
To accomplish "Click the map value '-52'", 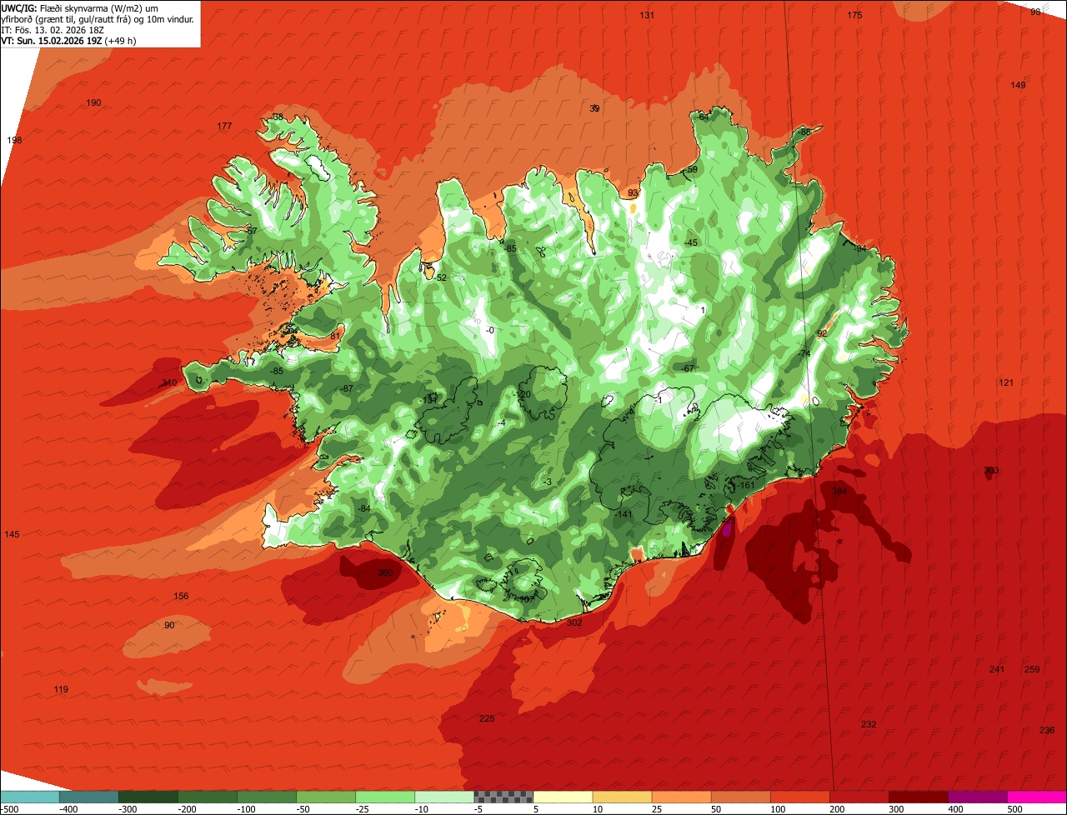I will click(440, 277).
